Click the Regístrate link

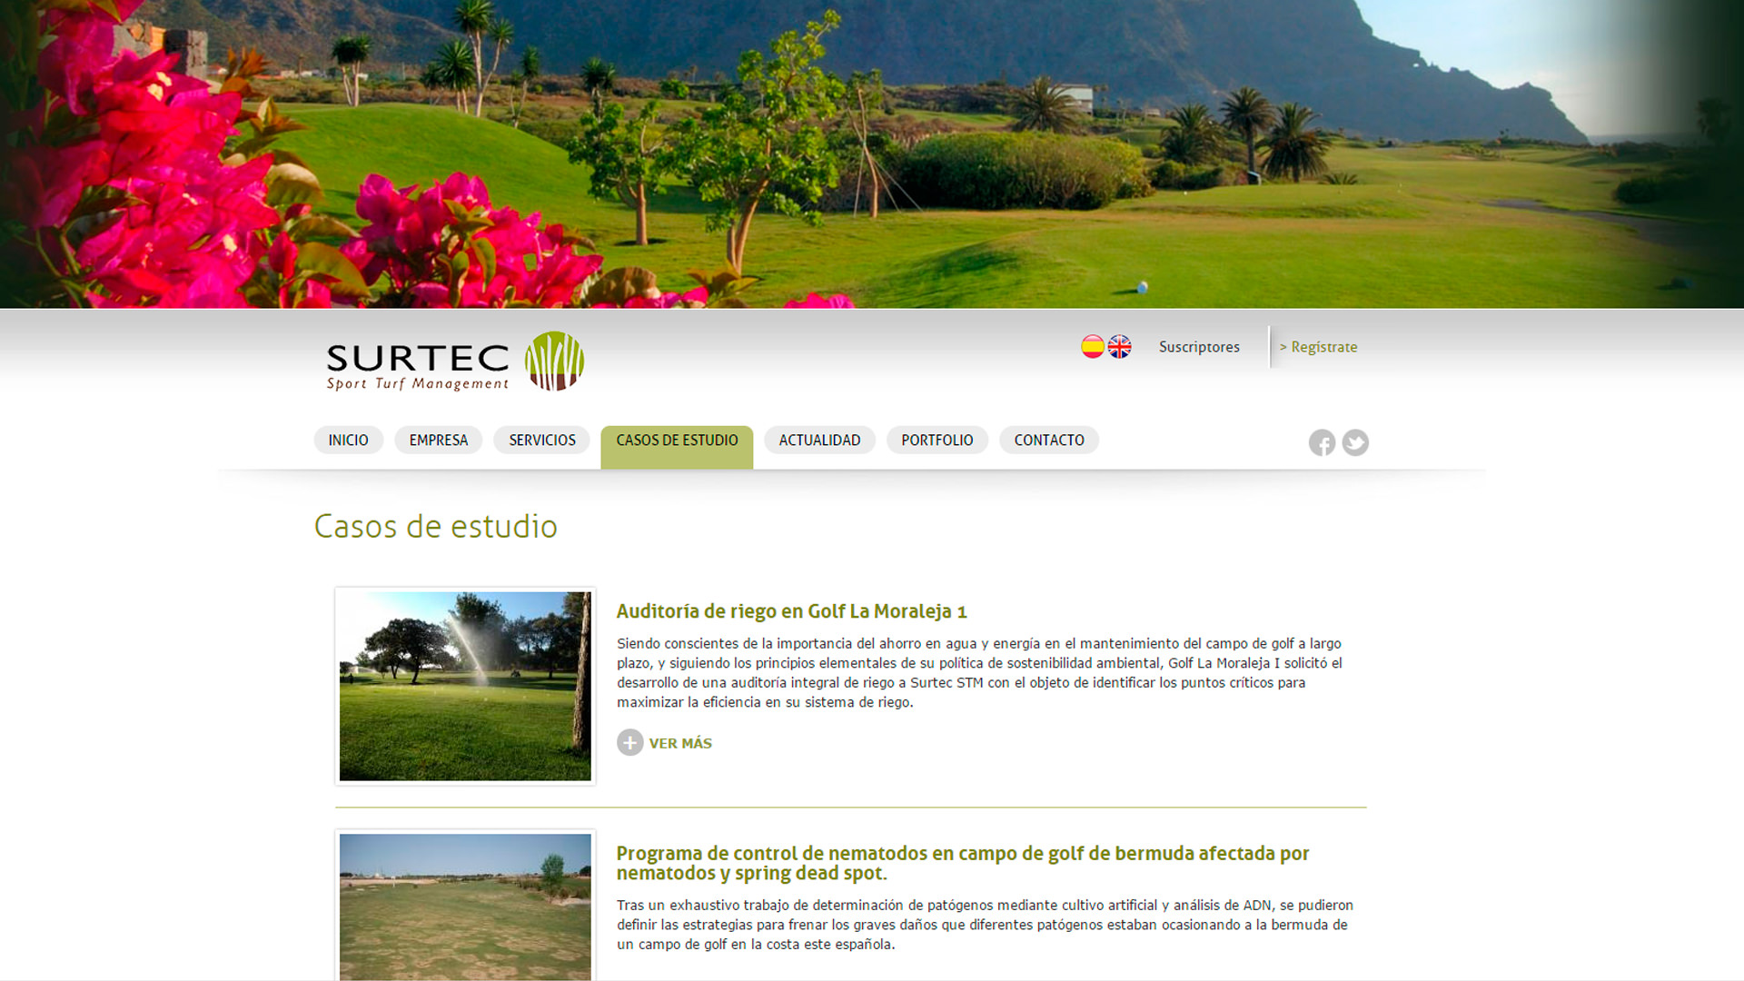pos(1318,347)
